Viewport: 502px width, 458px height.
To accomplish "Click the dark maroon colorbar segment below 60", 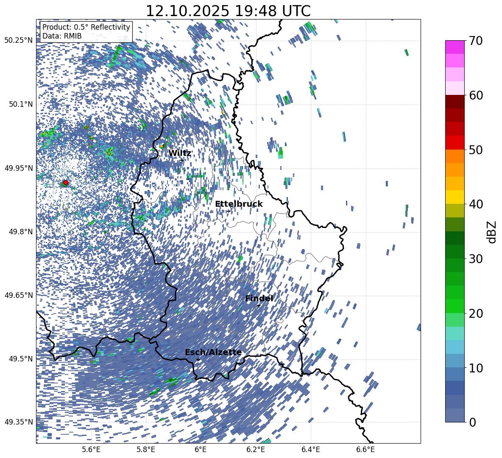I will pos(455,102).
